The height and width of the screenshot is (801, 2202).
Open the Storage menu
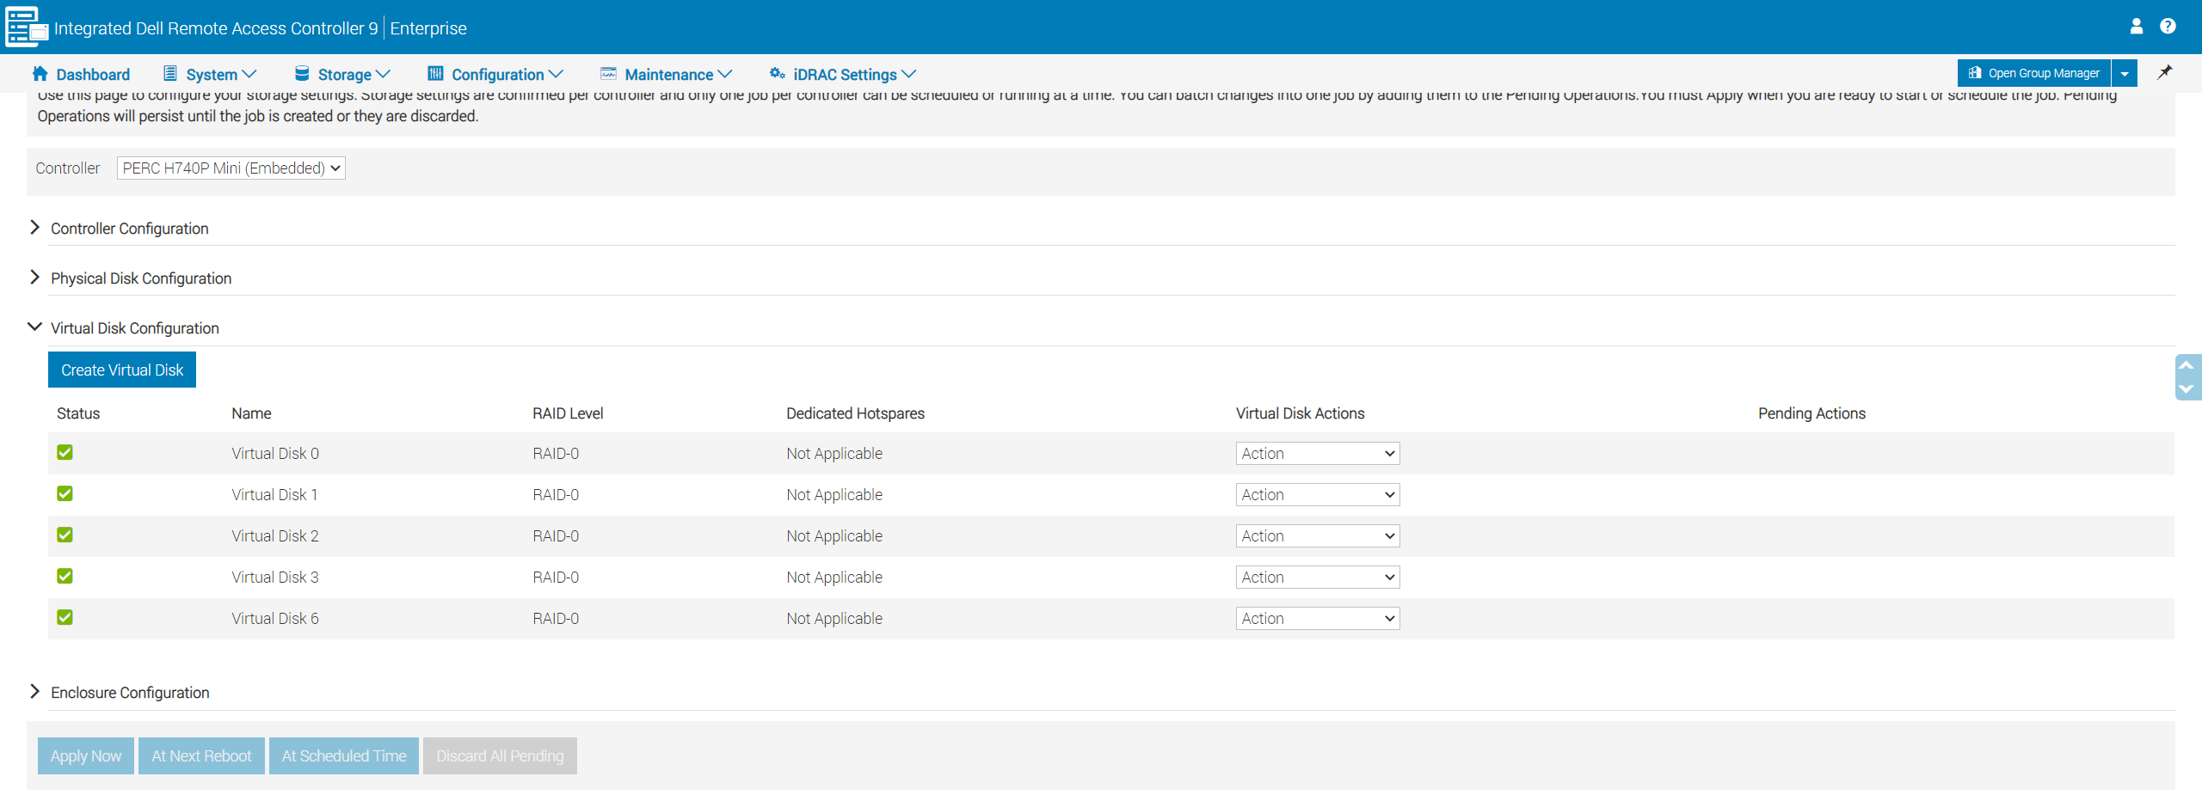[342, 74]
